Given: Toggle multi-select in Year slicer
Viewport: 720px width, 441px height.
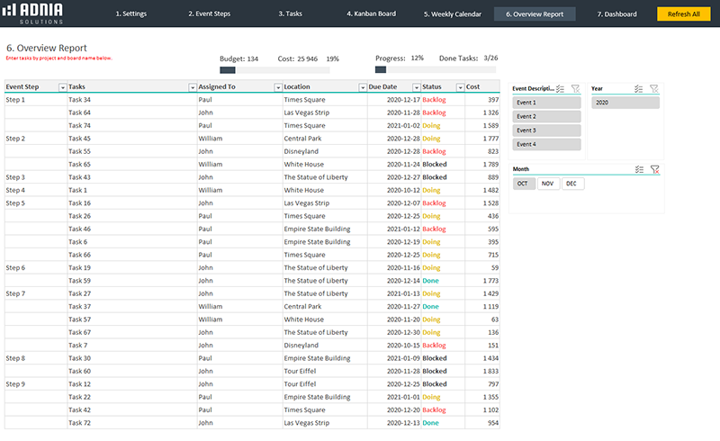Looking at the screenshot, I should 640,89.
